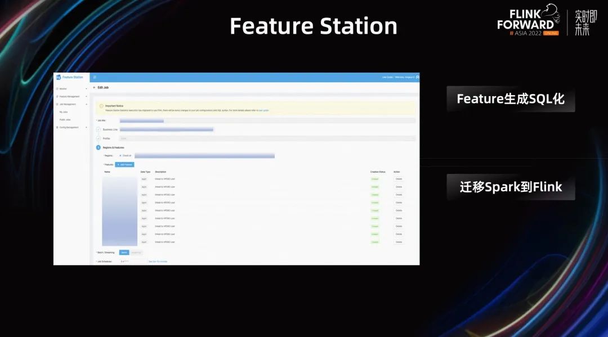Go back using the Edit Job arrow
Viewport: 608px width, 337px height.
94,88
